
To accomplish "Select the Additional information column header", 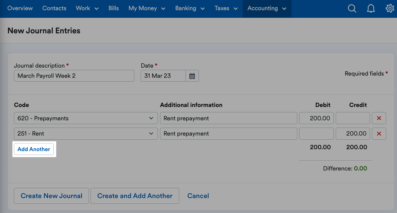I will point(191,105).
